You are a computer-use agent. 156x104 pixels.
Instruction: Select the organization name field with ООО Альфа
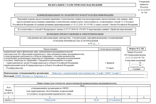click(98, 73)
